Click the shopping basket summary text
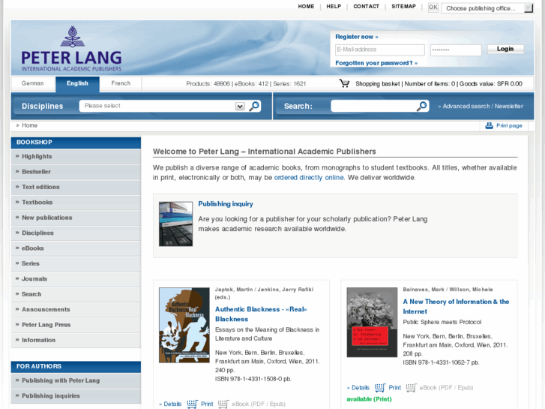Screen dimensions: 545x409 pos(439,84)
